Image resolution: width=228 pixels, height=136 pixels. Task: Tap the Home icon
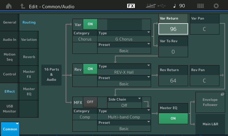9,6
